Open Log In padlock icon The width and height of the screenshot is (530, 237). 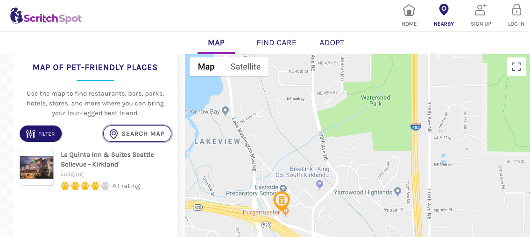click(516, 10)
